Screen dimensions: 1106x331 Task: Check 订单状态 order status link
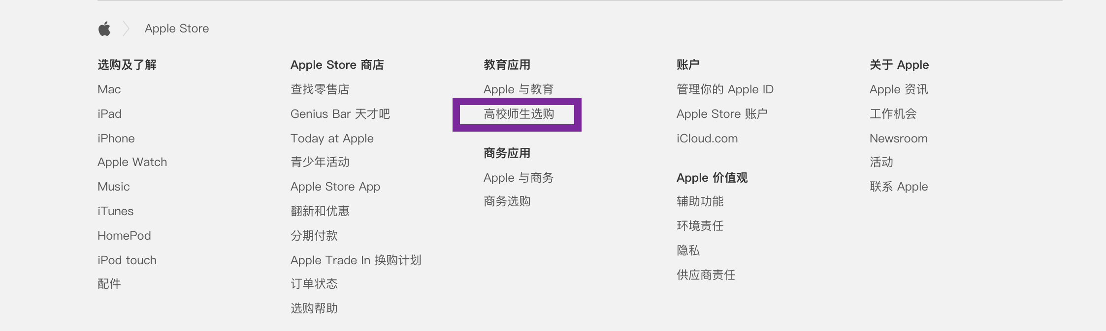point(314,284)
